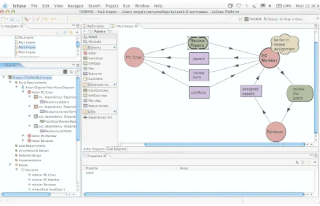Open the Project menu
The width and height of the screenshot is (320, 206).
coord(112,6)
